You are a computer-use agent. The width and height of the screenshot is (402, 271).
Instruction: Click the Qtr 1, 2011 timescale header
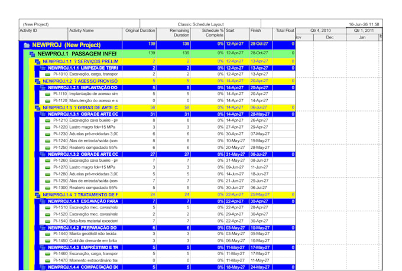click(x=364, y=31)
